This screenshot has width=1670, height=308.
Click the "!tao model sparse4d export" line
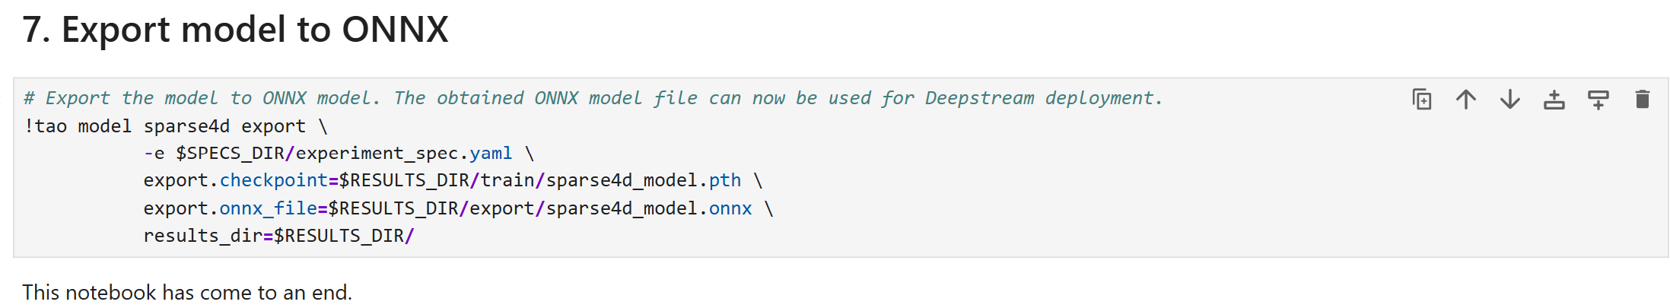(175, 126)
